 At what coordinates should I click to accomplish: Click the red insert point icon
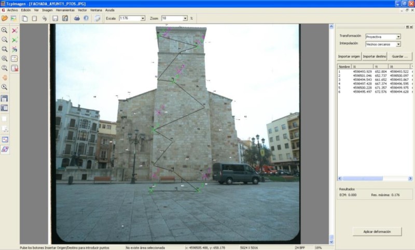(x=15, y=31)
